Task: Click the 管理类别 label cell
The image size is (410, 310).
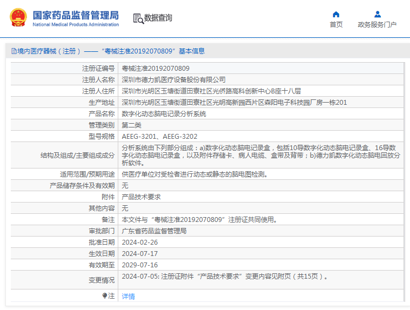Action: [x=64, y=125]
